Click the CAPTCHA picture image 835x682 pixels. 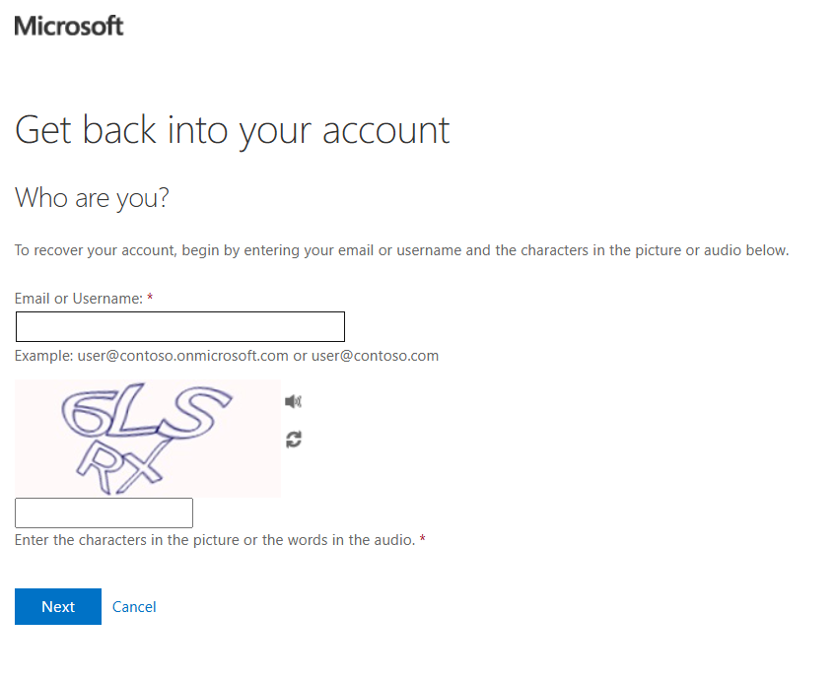click(148, 438)
